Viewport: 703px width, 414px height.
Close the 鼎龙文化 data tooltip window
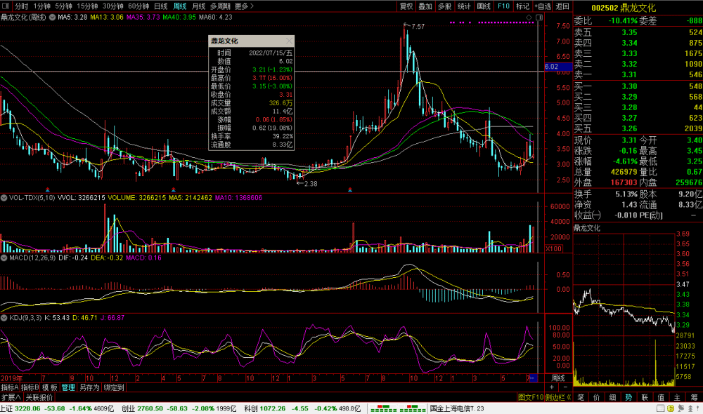coord(289,41)
